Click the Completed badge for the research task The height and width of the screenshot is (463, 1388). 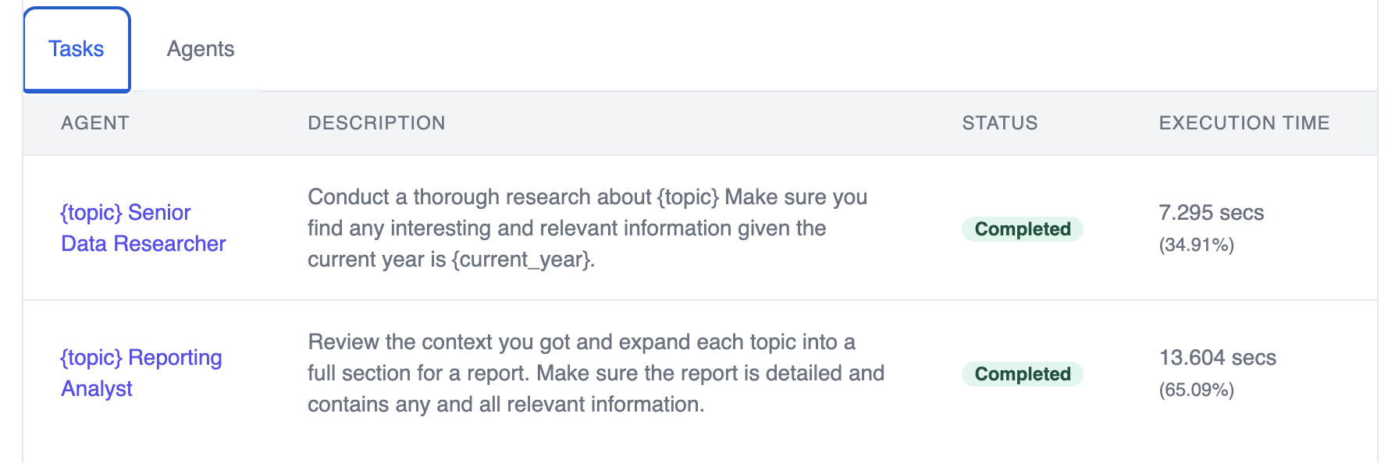tap(1023, 229)
